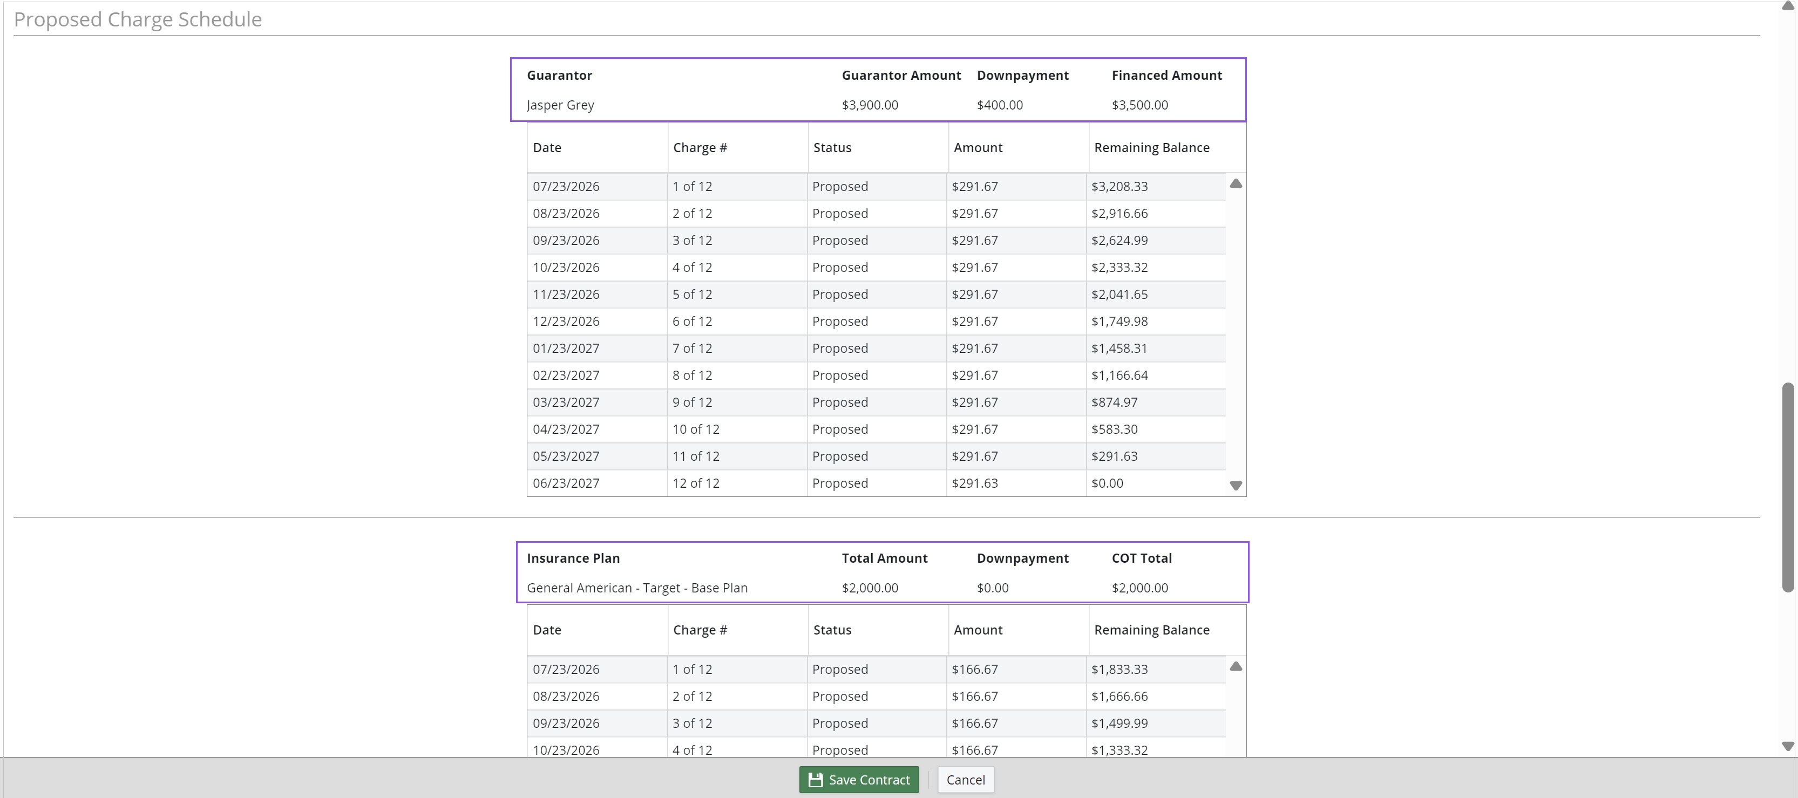Select insurance charge row dated 08/23/2026
This screenshot has height=798, width=1798.
877,696
